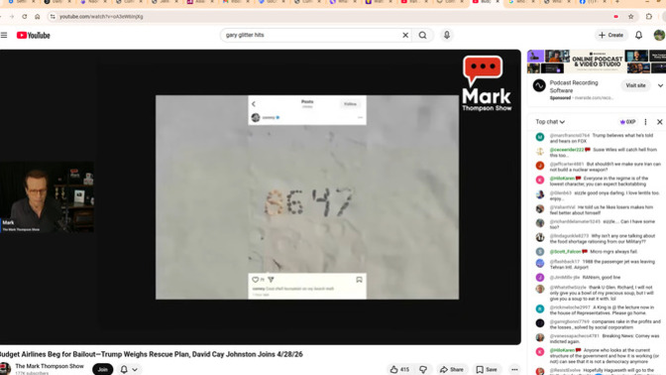Save the video to a playlist
Image resolution: width=666 pixels, height=375 pixels.
(487, 369)
